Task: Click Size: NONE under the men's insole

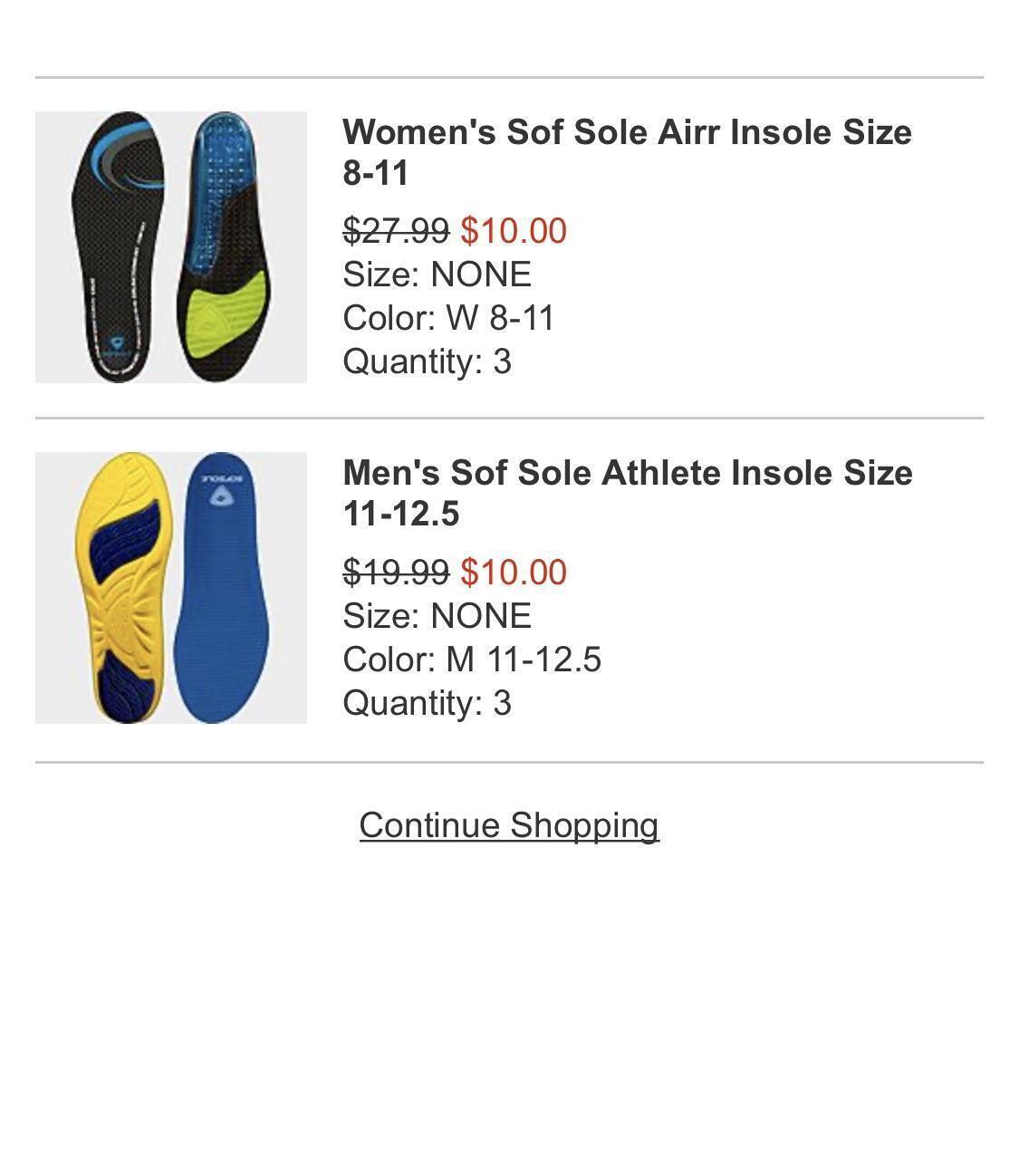Action: pyautogui.click(x=437, y=616)
